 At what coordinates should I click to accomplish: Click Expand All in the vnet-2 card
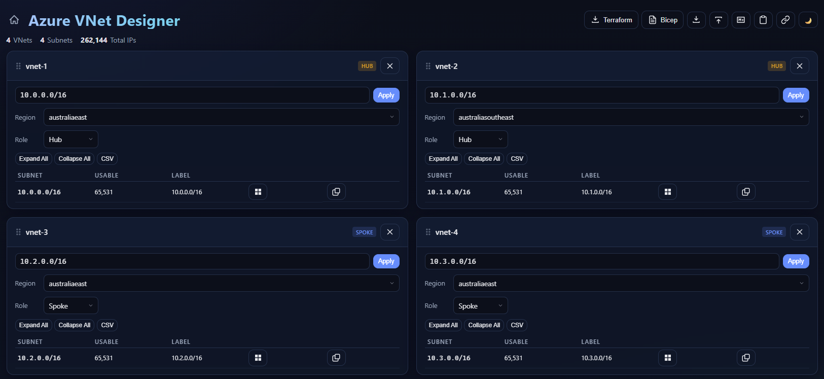[443, 159]
